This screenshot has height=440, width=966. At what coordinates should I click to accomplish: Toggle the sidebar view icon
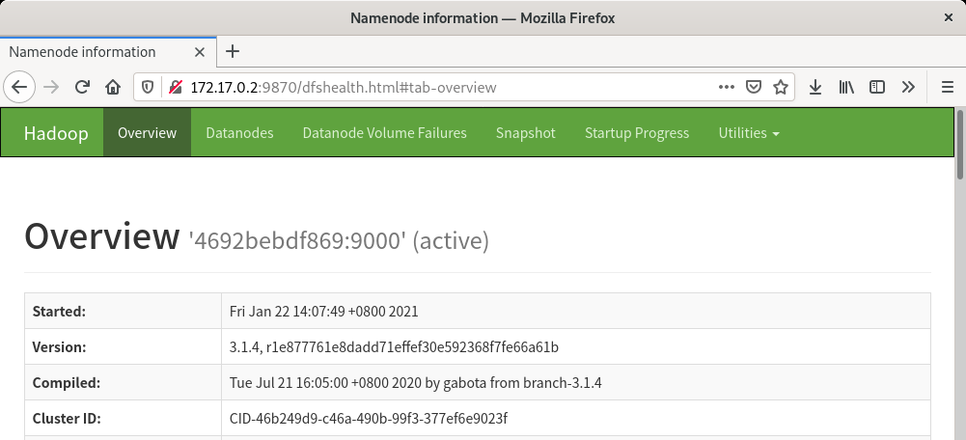(877, 87)
